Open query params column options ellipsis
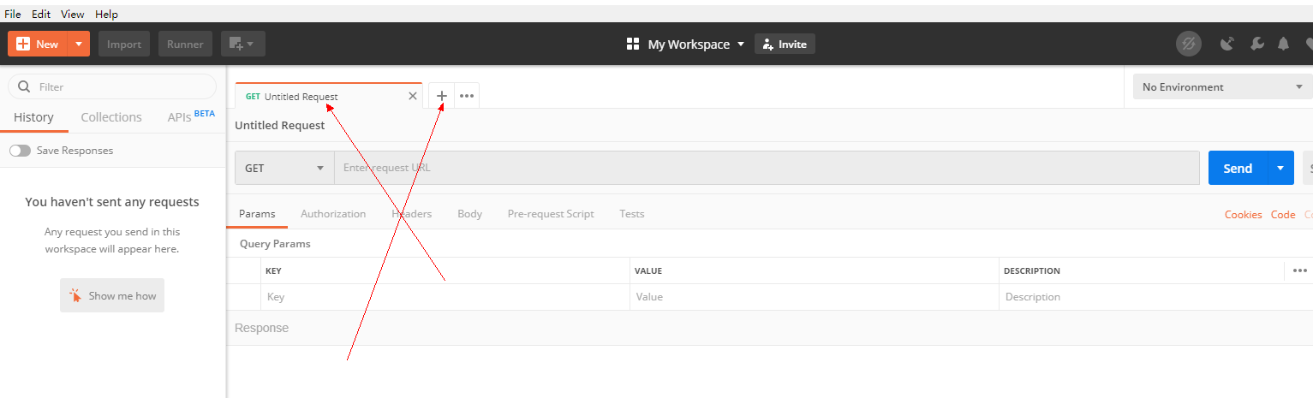This screenshot has height=398, width=1313. point(1300,270)
